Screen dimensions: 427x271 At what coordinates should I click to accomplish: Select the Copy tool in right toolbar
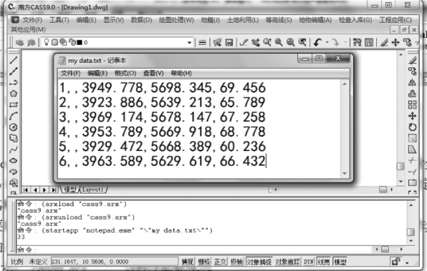coord(412,72)
